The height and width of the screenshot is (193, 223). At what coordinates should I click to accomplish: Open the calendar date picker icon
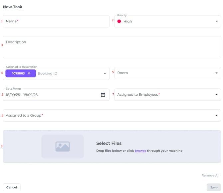click(103, 95)
